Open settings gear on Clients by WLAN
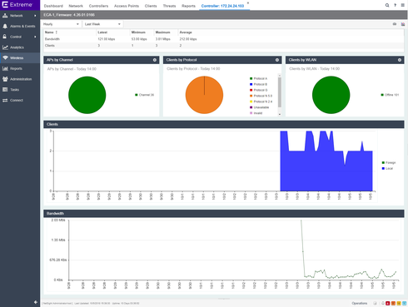Image resolution: width=408 pixels, height=307 pixels. coord(400,60)
